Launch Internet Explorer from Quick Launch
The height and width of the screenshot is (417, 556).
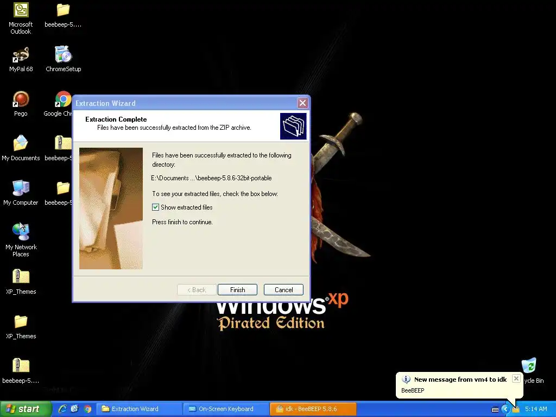62,409
